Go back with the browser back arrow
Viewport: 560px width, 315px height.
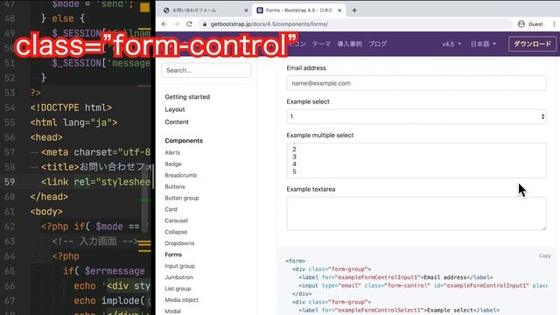click(164, 24)
